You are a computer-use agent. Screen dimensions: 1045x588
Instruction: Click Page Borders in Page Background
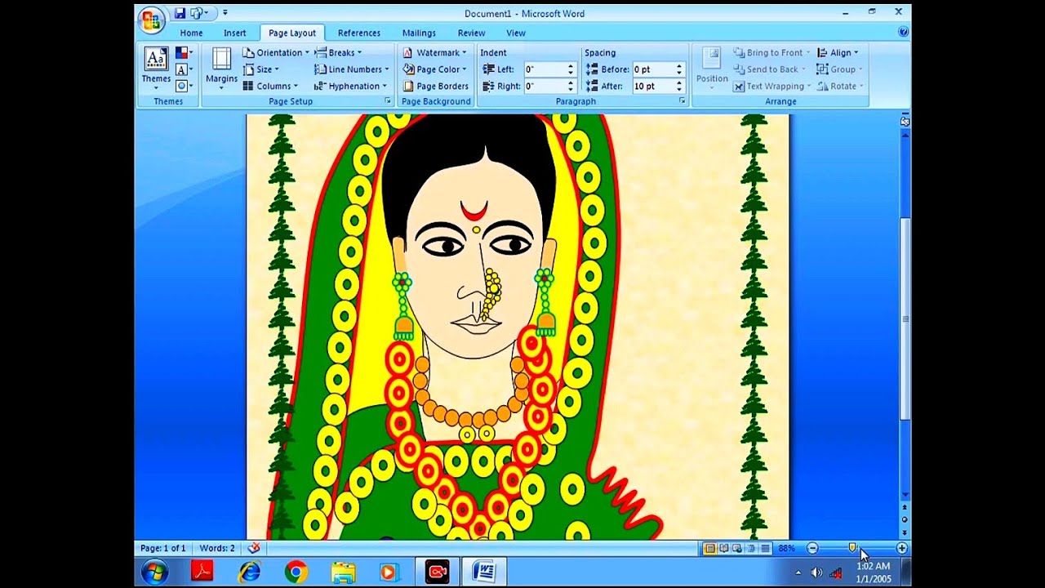coord(436,86)
